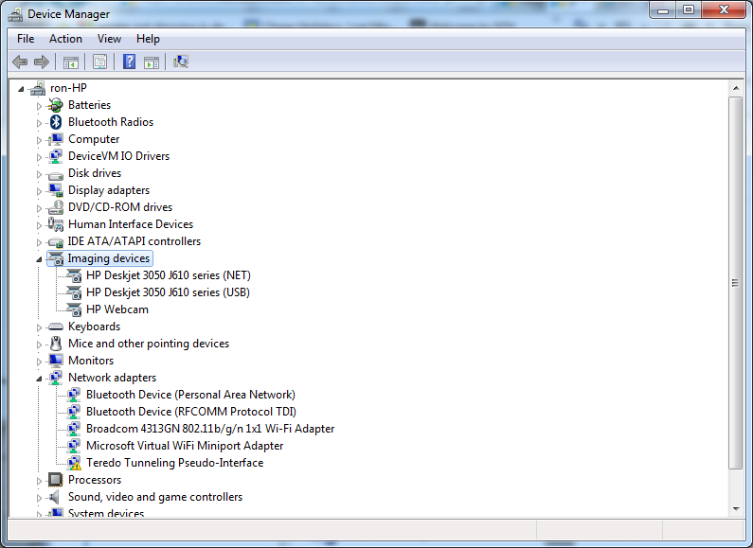This screenshot has height=548, width=753.
Task: Open the File menu
Action: click(x=26, y=39)
